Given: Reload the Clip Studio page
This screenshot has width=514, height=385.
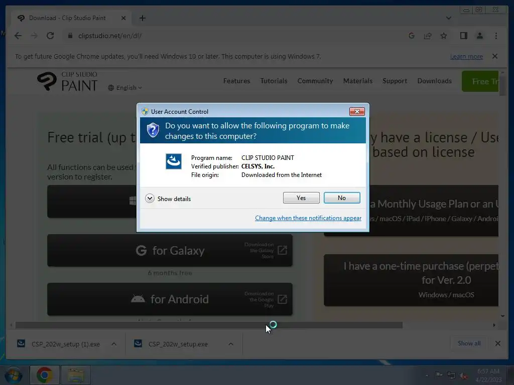Looking at the screenshot, I should click(x=50, y=36).
